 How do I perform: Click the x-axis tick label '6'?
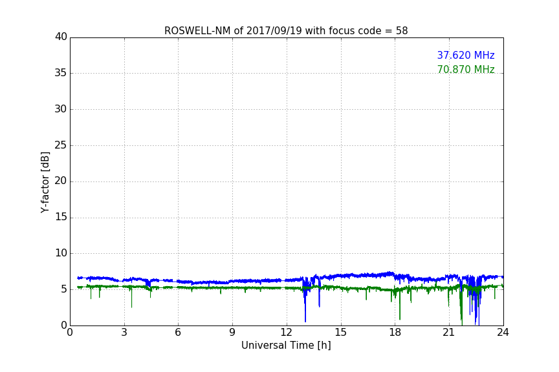tap(179, 333)
